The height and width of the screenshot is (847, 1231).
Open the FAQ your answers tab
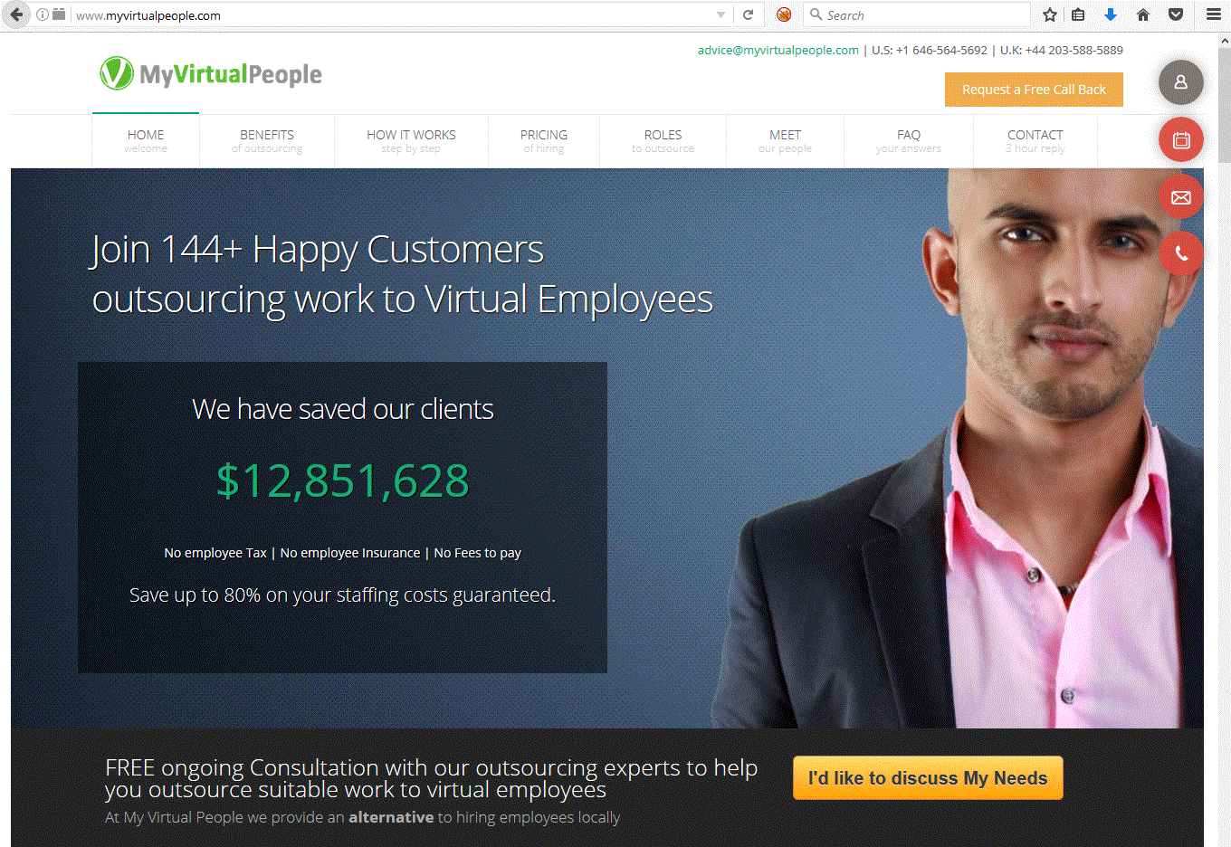pyautogui.click(x=909, y=141)
